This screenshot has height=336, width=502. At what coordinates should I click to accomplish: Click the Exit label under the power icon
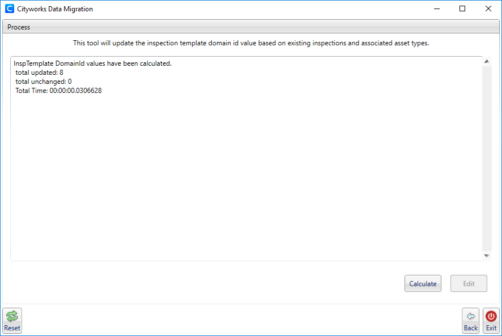[x=491, y=328]
